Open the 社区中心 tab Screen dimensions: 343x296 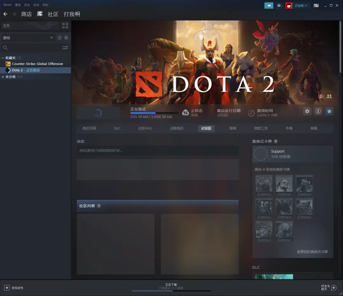tap(145, 128)
